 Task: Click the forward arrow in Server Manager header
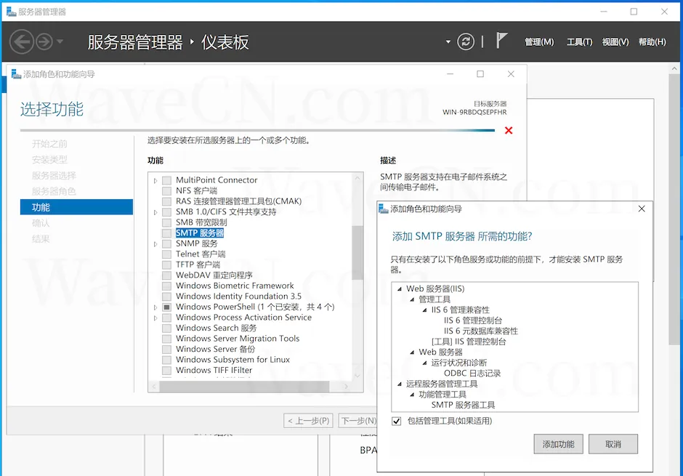click(x=44, y=42)
